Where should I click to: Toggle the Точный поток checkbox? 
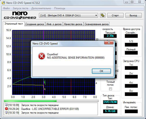[110, 89]
